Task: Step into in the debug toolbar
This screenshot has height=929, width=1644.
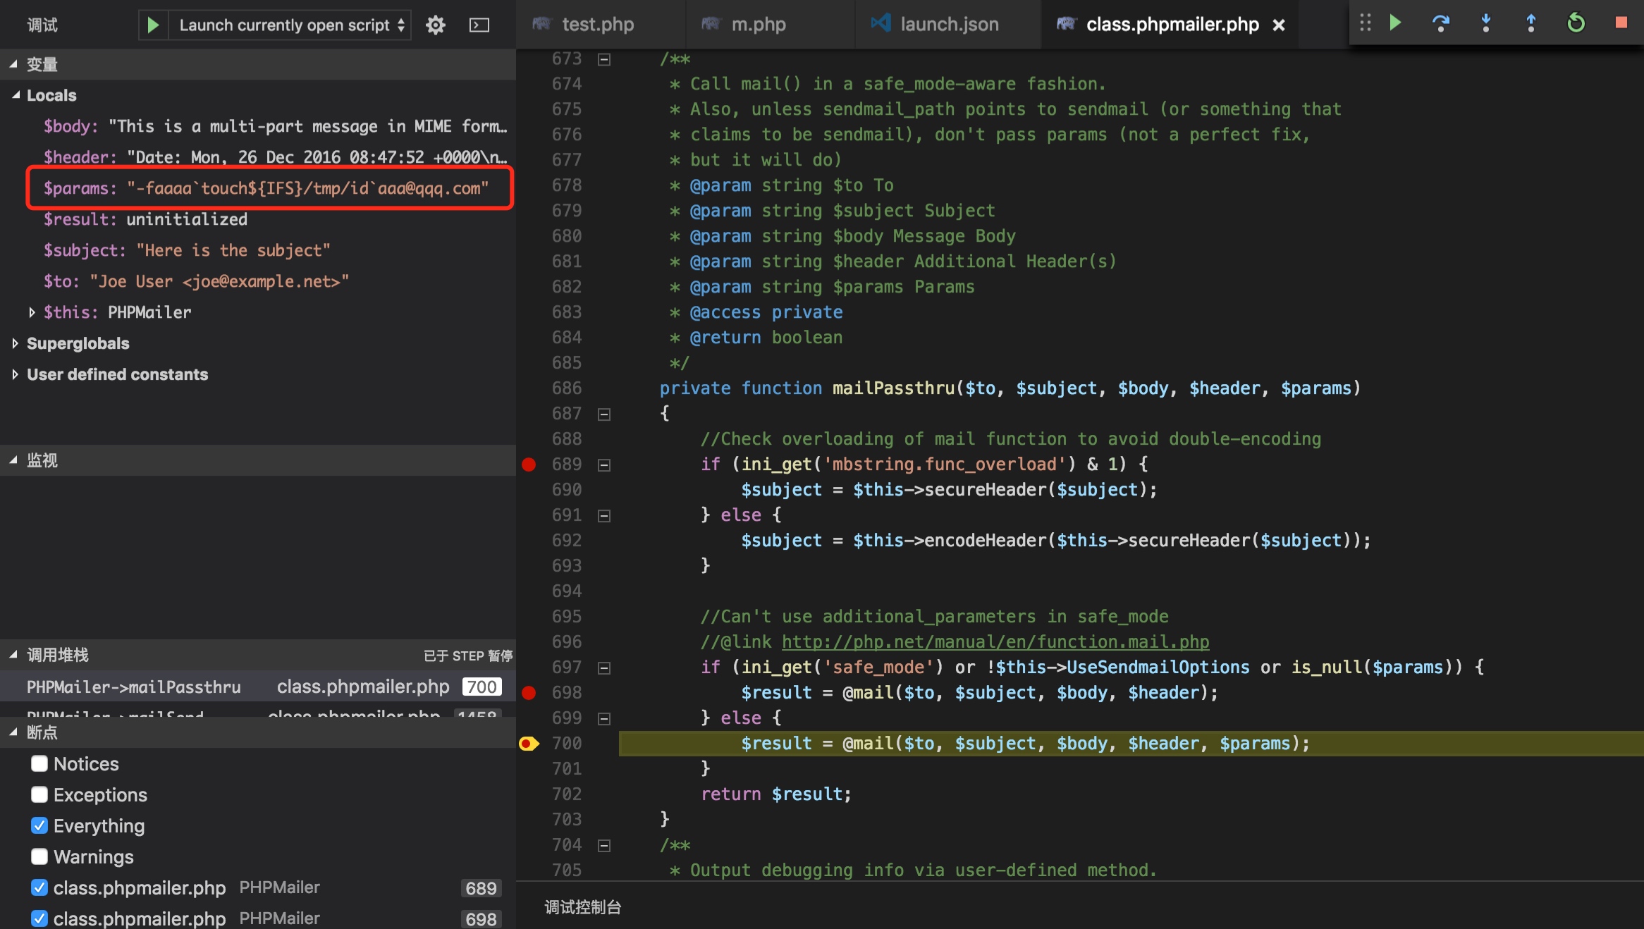Action: click(1485, 23)
